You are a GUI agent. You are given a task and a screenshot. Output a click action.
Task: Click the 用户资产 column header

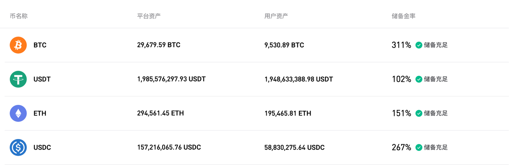[276, 16]
